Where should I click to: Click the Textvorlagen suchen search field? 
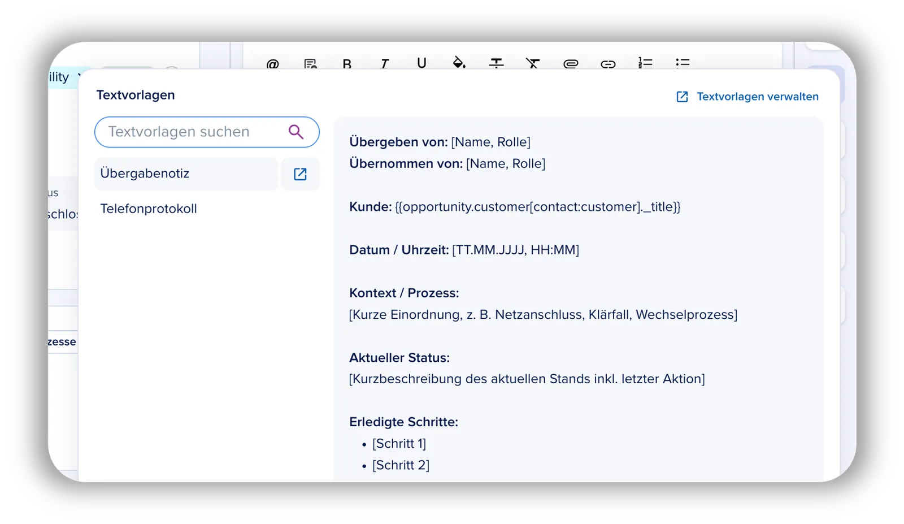click(x=207, y=132)
